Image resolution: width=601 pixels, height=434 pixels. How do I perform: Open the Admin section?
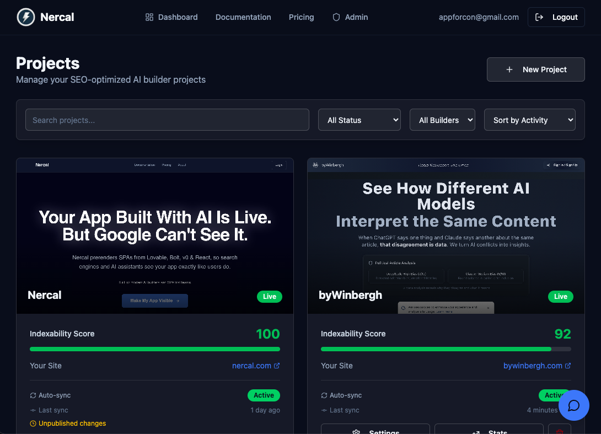pos(350,17)
